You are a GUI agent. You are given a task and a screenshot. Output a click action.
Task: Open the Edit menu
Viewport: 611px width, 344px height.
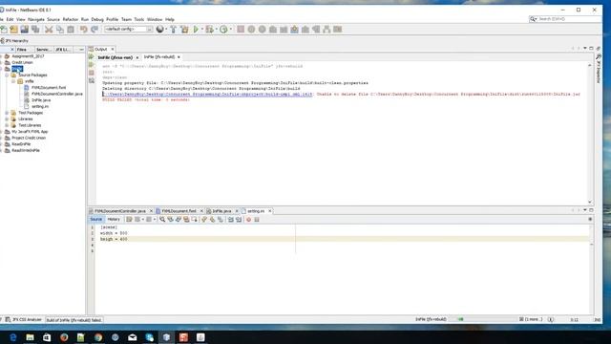[x=10, y=19]
